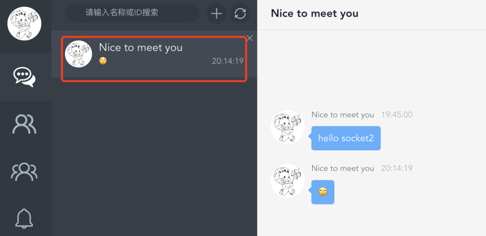Click the 20:14:19 time in conversation list

(228, 61)
